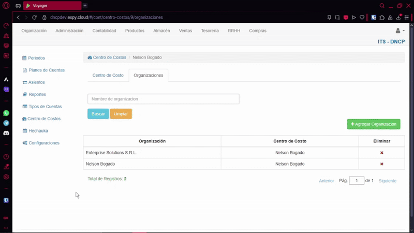Remove Nelson Bogado organization with red X

tap(382, 164)
